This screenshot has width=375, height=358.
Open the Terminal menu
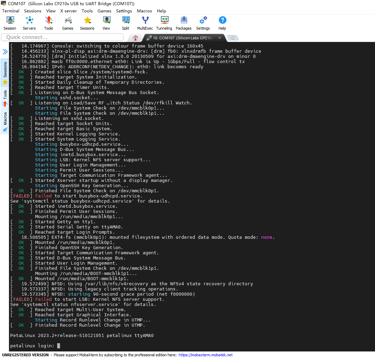pyautogui.click(x=11, y=11)
